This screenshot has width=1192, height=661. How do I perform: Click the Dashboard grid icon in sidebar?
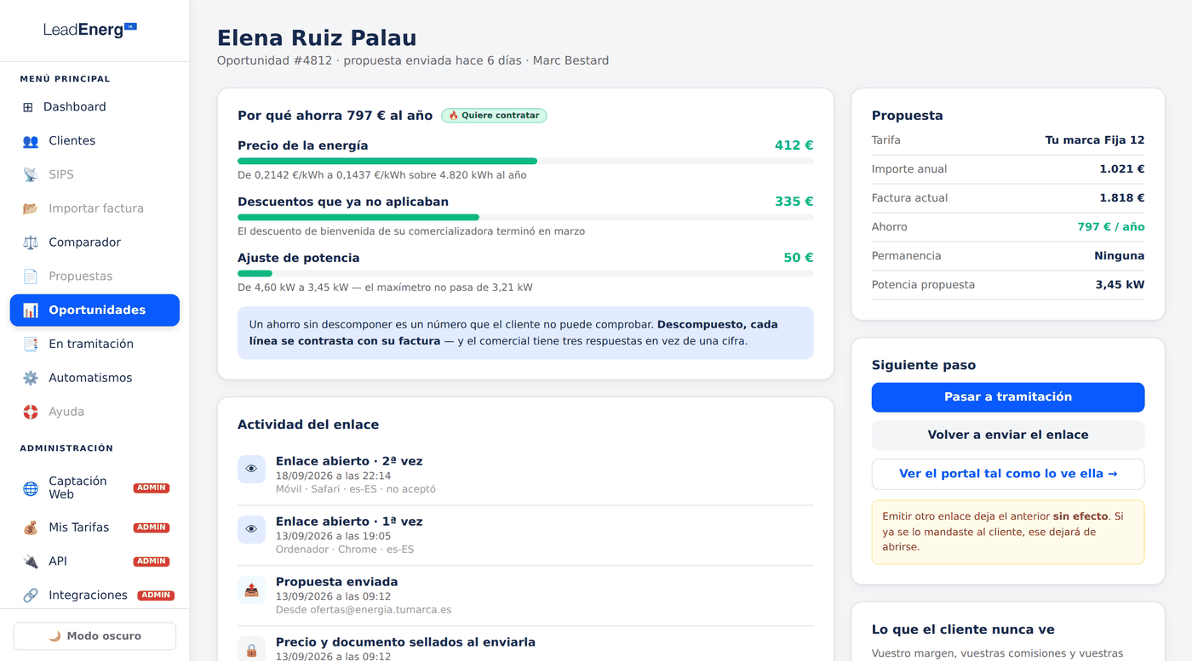[x=28, y=107]
